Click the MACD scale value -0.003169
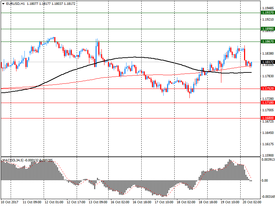 point(268,196)
